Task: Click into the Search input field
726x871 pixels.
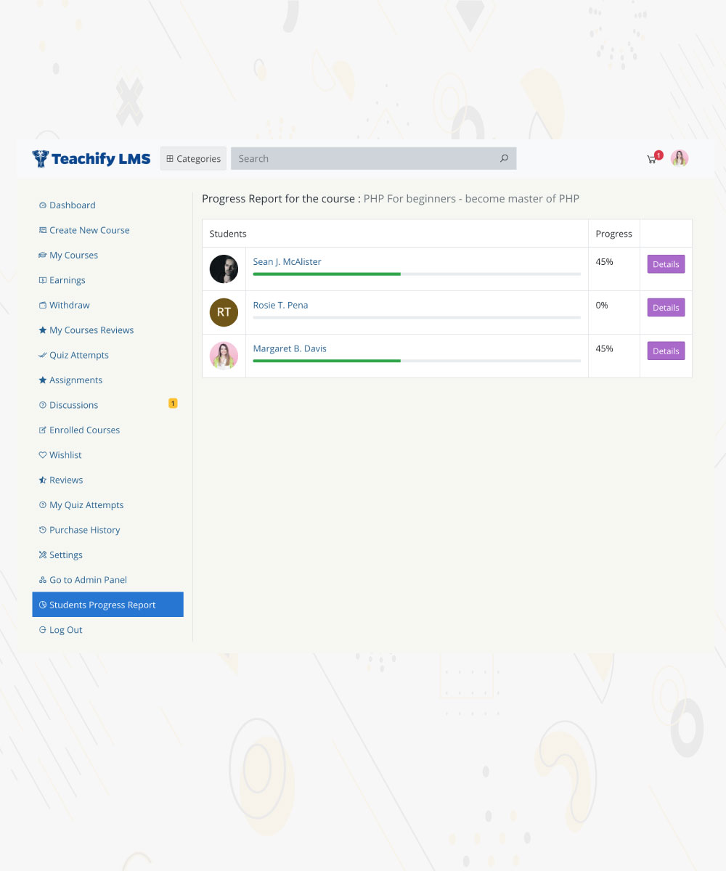Action: (363, 158)
